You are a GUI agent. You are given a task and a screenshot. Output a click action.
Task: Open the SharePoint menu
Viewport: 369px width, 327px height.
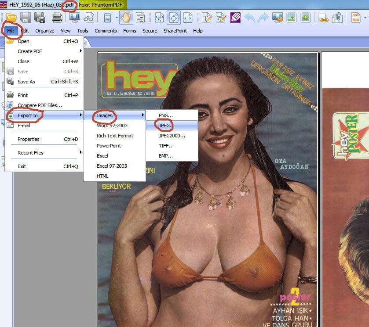click(175, 31)
